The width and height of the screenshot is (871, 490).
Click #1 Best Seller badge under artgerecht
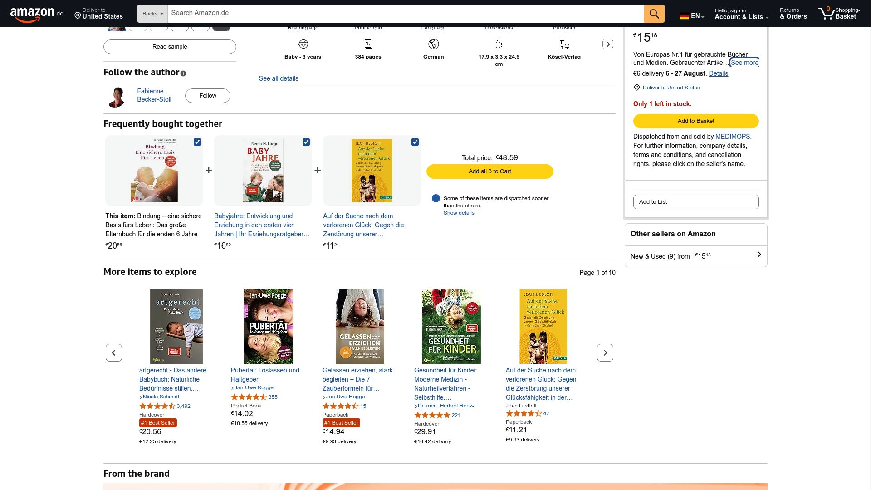[x=158, y=423]
